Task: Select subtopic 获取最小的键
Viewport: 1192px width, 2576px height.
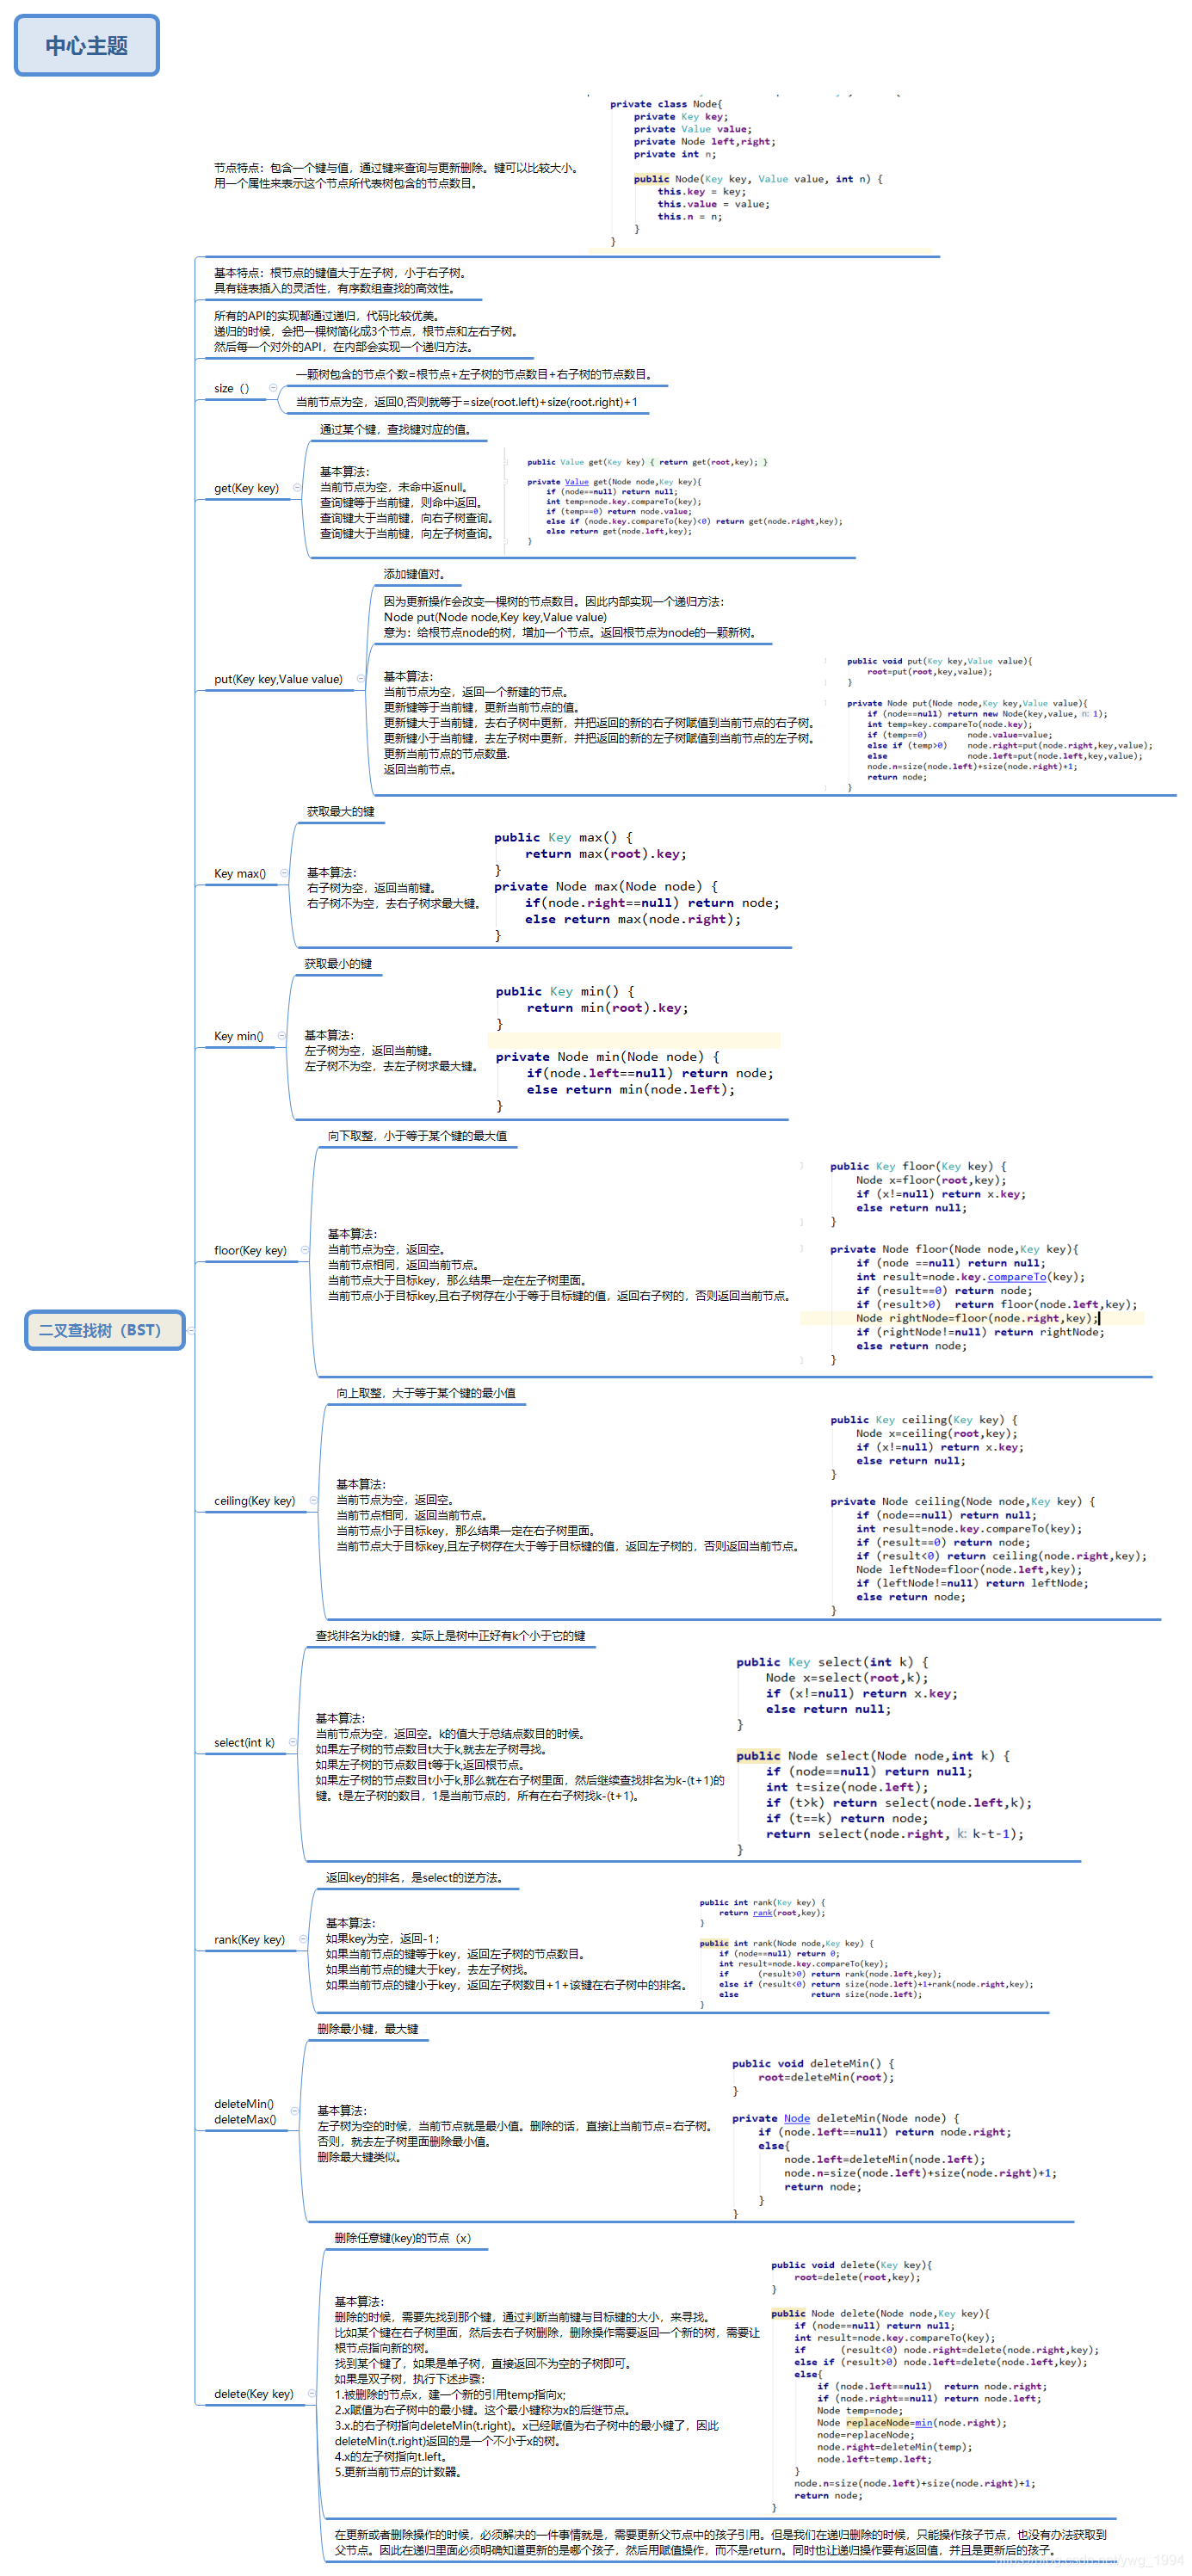Action: click(338, 964)
